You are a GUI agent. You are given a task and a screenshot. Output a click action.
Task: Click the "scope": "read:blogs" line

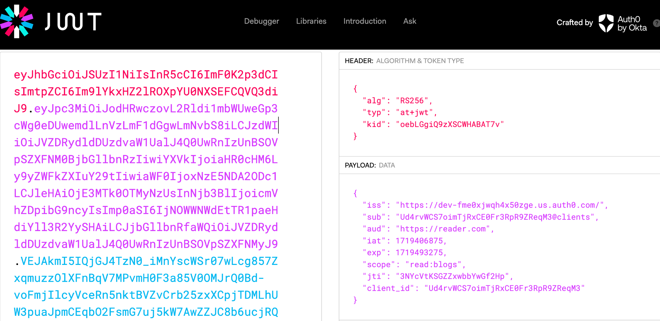point(414,265)
